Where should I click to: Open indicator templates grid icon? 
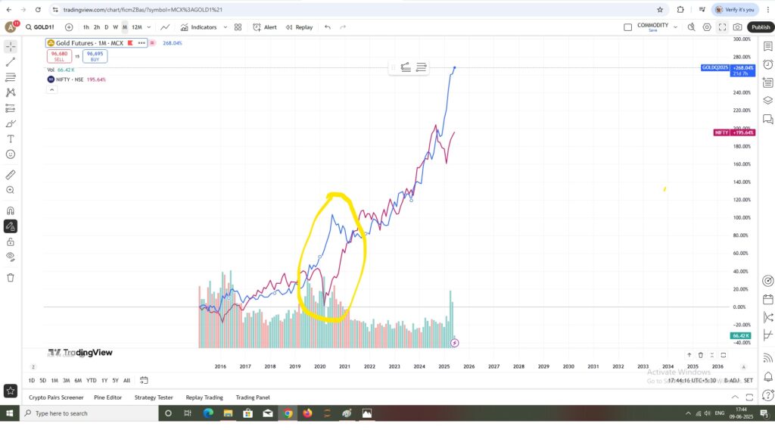[x=238, y=27]
